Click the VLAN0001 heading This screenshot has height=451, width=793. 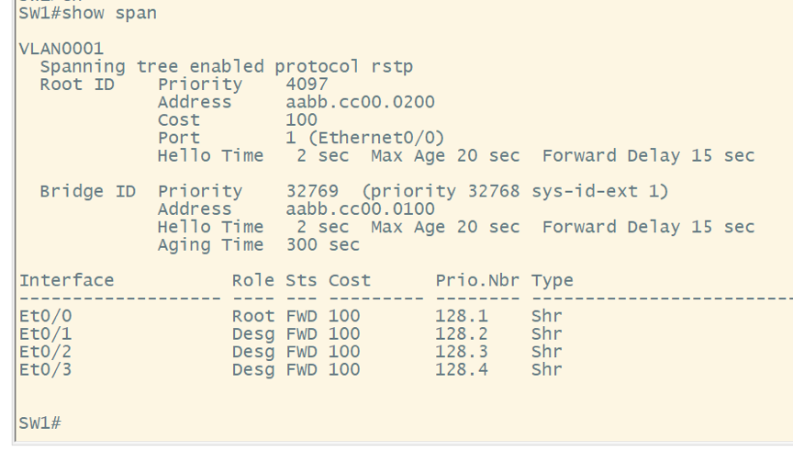(x=61, y=49)
